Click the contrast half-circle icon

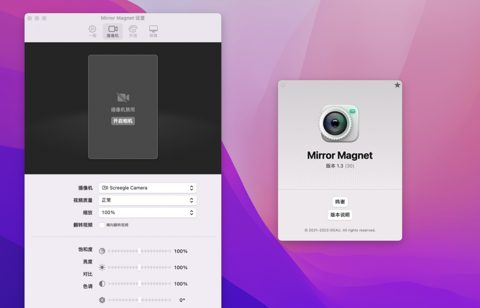[102, 284]
